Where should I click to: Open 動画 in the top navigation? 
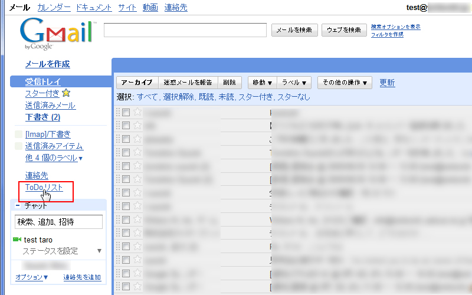click(x=150, y=8)
